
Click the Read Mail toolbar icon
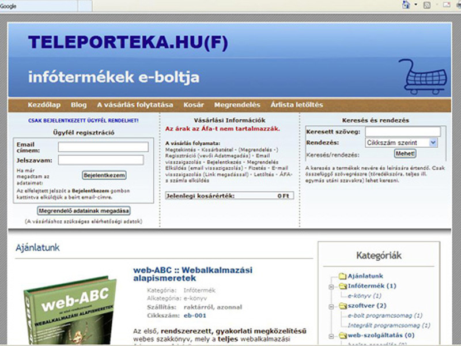tap(447, 5)
